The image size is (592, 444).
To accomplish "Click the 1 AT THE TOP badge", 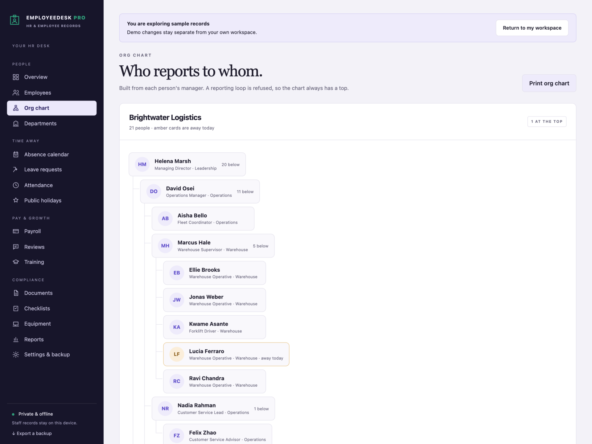I will pyautogui.click(x=547, y=121).
